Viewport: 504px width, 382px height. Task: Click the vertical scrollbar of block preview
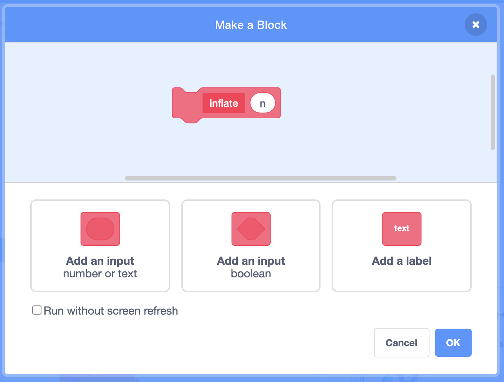(x=492, y=112)
